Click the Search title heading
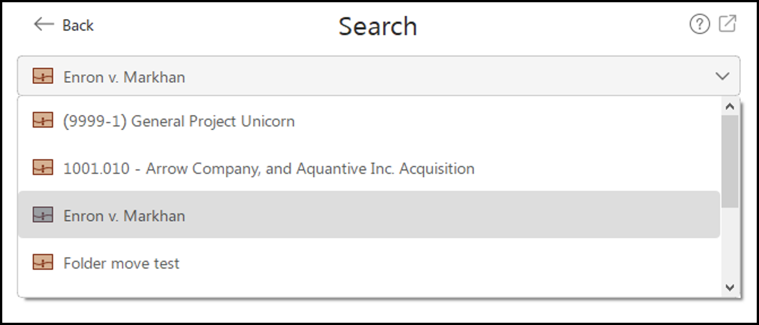Image resolution: width=759 pixels, height=325 pixels. point(378,25)
